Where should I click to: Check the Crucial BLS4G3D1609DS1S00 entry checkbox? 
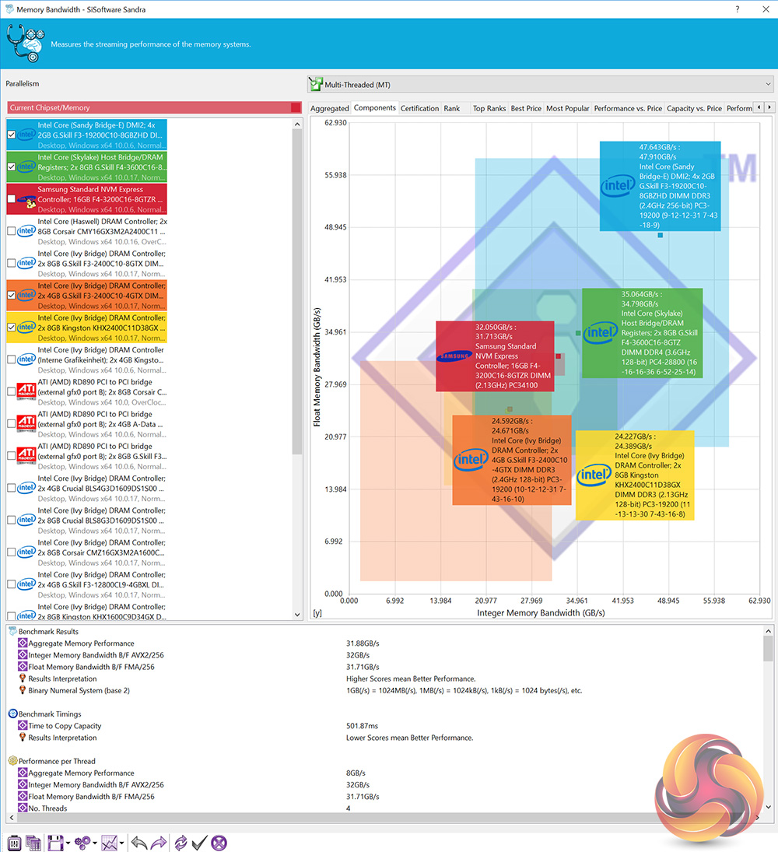[12, 488]
